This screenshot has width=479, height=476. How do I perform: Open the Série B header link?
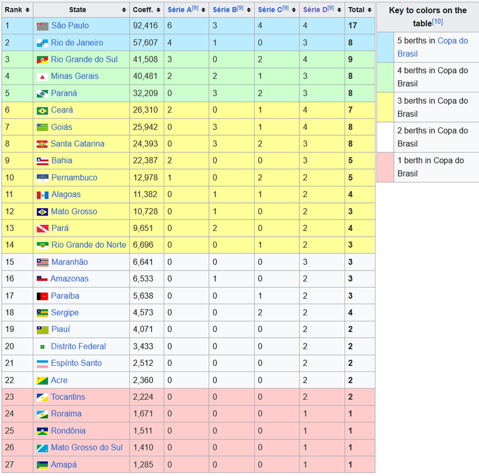click(224, 10)
